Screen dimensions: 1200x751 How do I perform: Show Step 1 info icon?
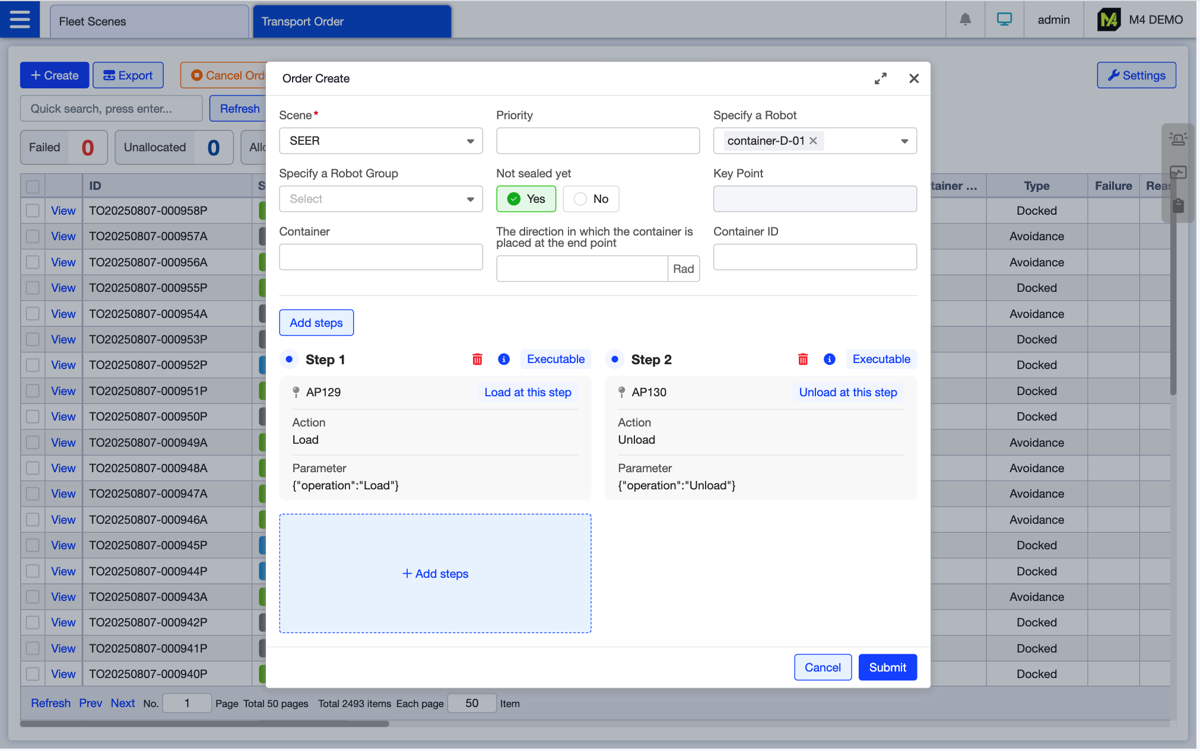504,359
